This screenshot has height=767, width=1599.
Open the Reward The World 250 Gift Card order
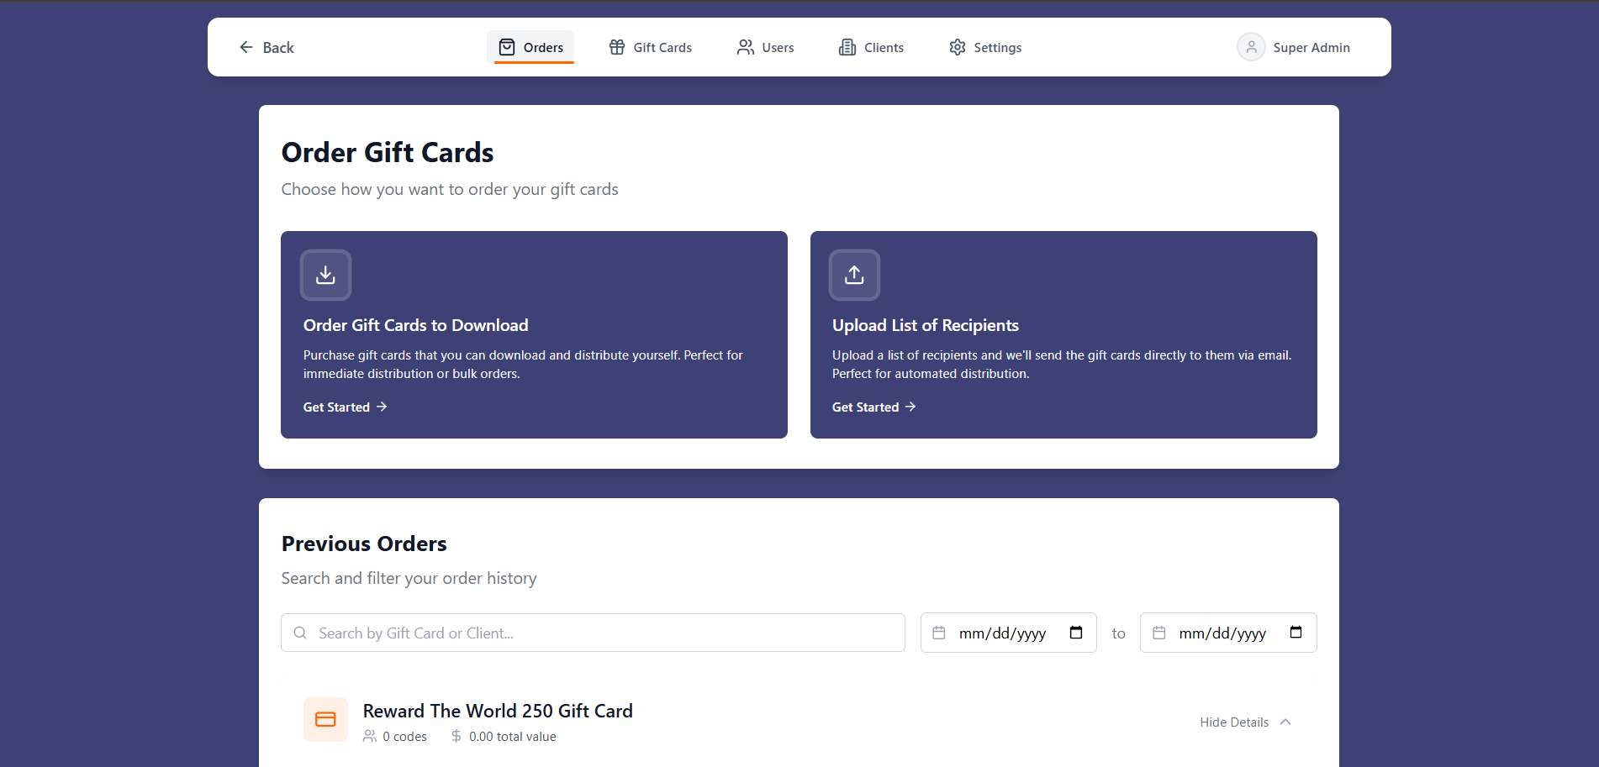click(x=498, y=711)
